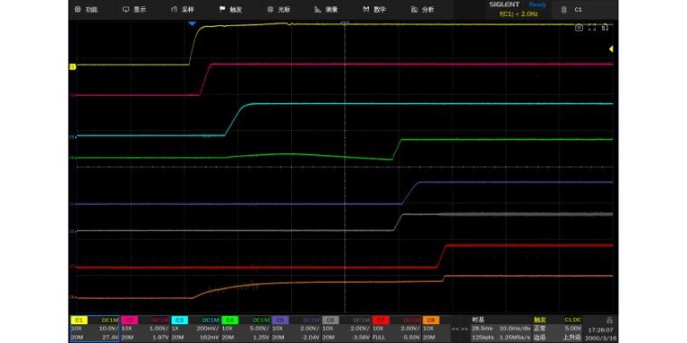
Task: Open the 显示 (Display) menu
Action: [134, 10]
